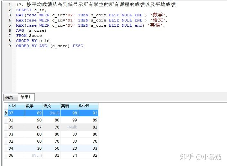Image resolution: width=227 pixels, height=166 pixels.
Task: Select the s_id cell 06
Action: point(16,155)
